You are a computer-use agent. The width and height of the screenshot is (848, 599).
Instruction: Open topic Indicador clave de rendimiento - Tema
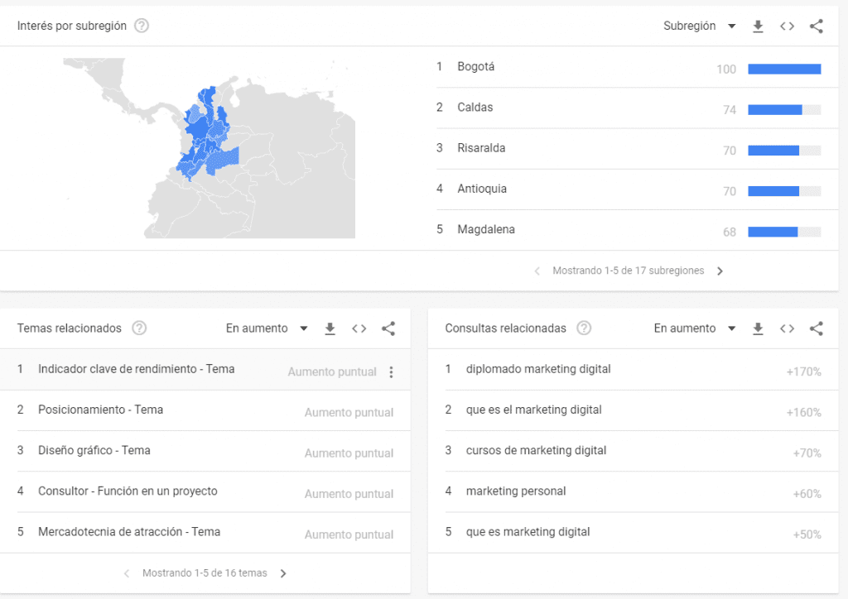coord(137,369)
